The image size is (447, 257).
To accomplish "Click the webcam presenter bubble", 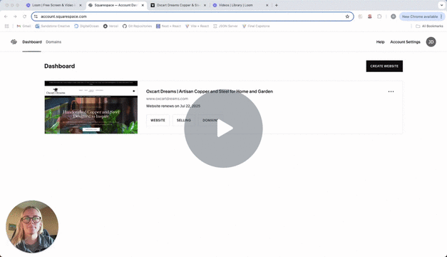I will click(x=32, y=226).
